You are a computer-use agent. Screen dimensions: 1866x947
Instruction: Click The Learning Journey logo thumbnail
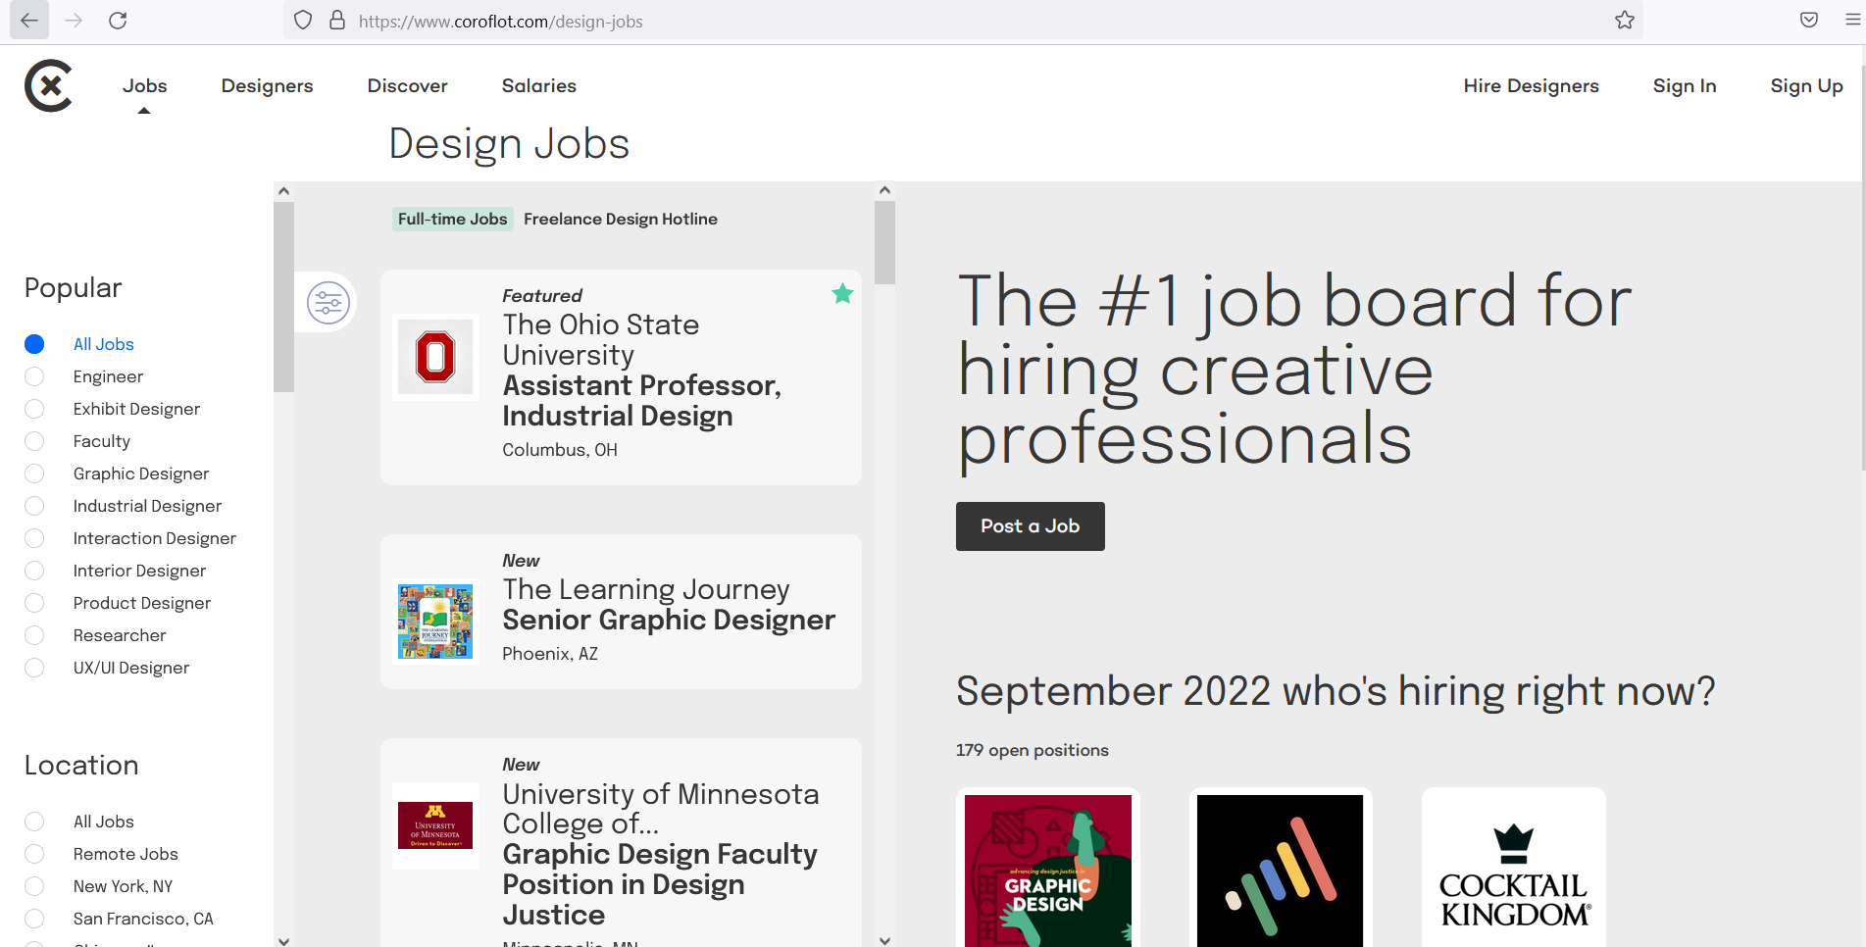coord(435,622)
